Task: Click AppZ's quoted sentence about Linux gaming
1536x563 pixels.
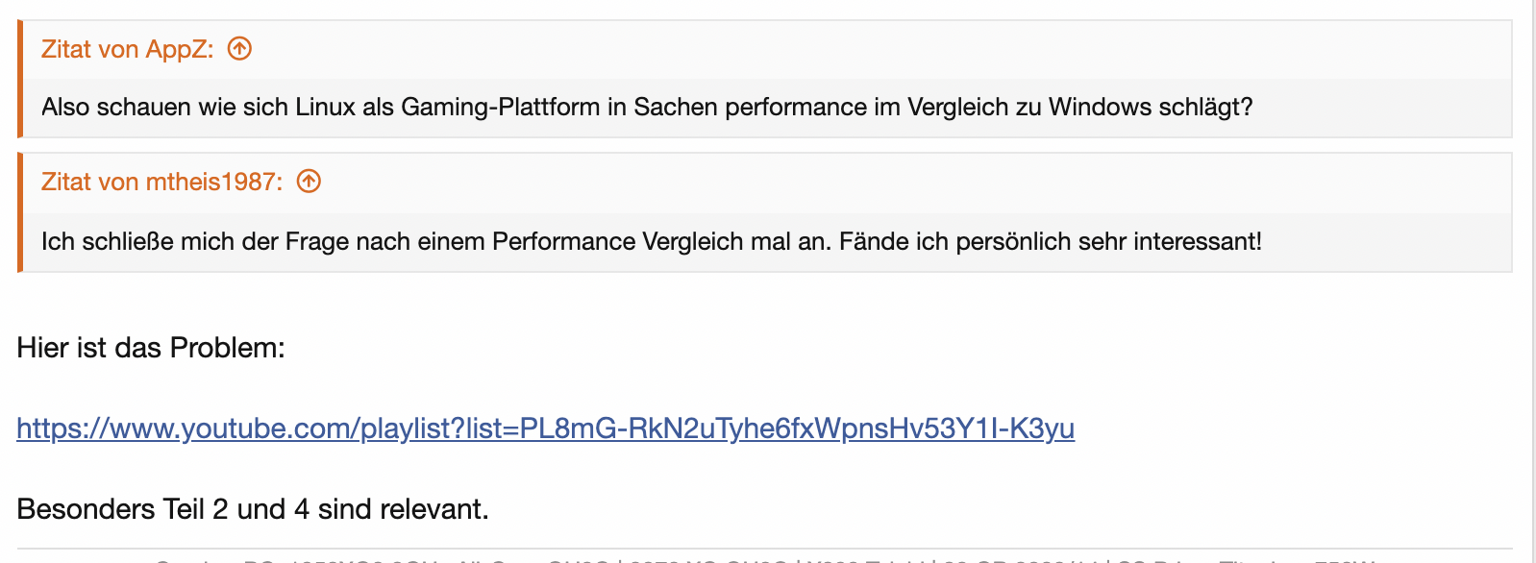Action: [x=647, y=107]
